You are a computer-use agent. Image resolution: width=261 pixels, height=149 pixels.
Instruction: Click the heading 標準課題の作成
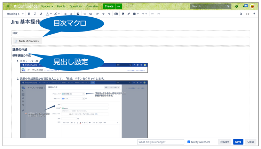click(22, 55)
